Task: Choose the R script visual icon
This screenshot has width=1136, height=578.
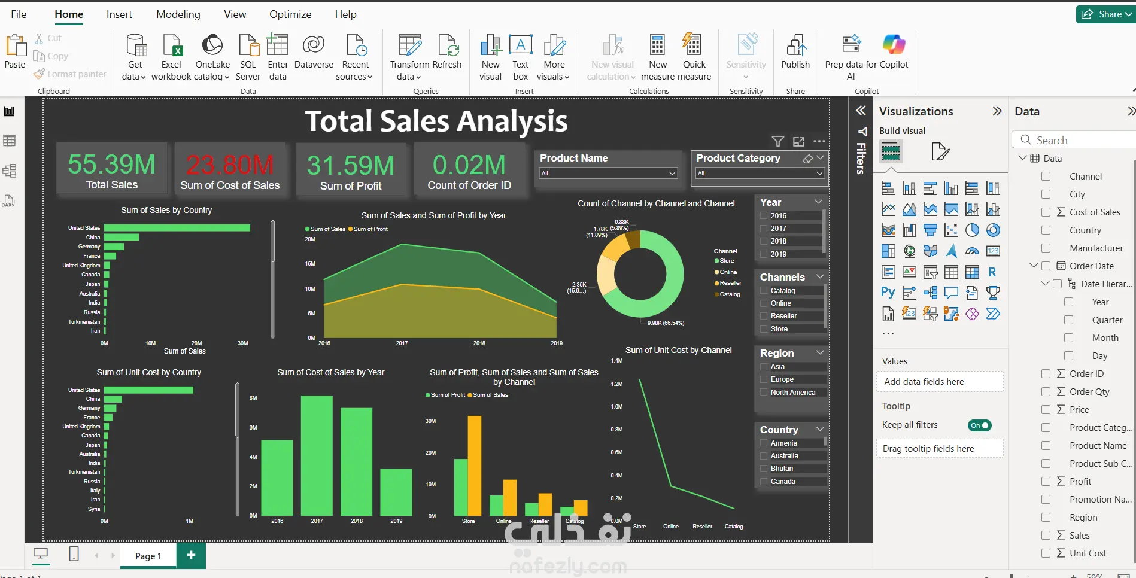Action: pyautogui.click(x=993, y=272)
